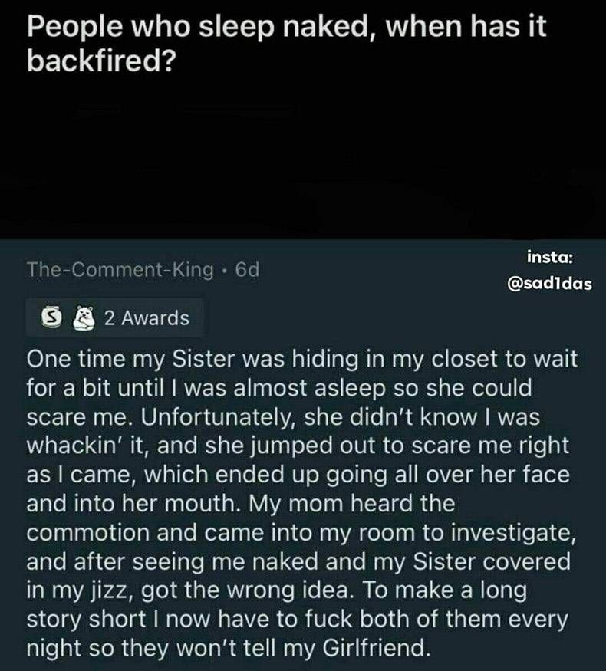Image resolution: width=606 pixels, height=671 pixels.
Task: Click the final word 'Girlfriend.' in the comment
Action: point(376,648)
